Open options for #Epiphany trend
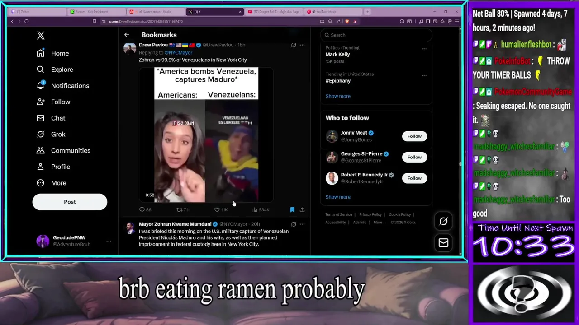The height and width of the screenshot is (325, 579). pyautogui.click(x=424, y=75)
